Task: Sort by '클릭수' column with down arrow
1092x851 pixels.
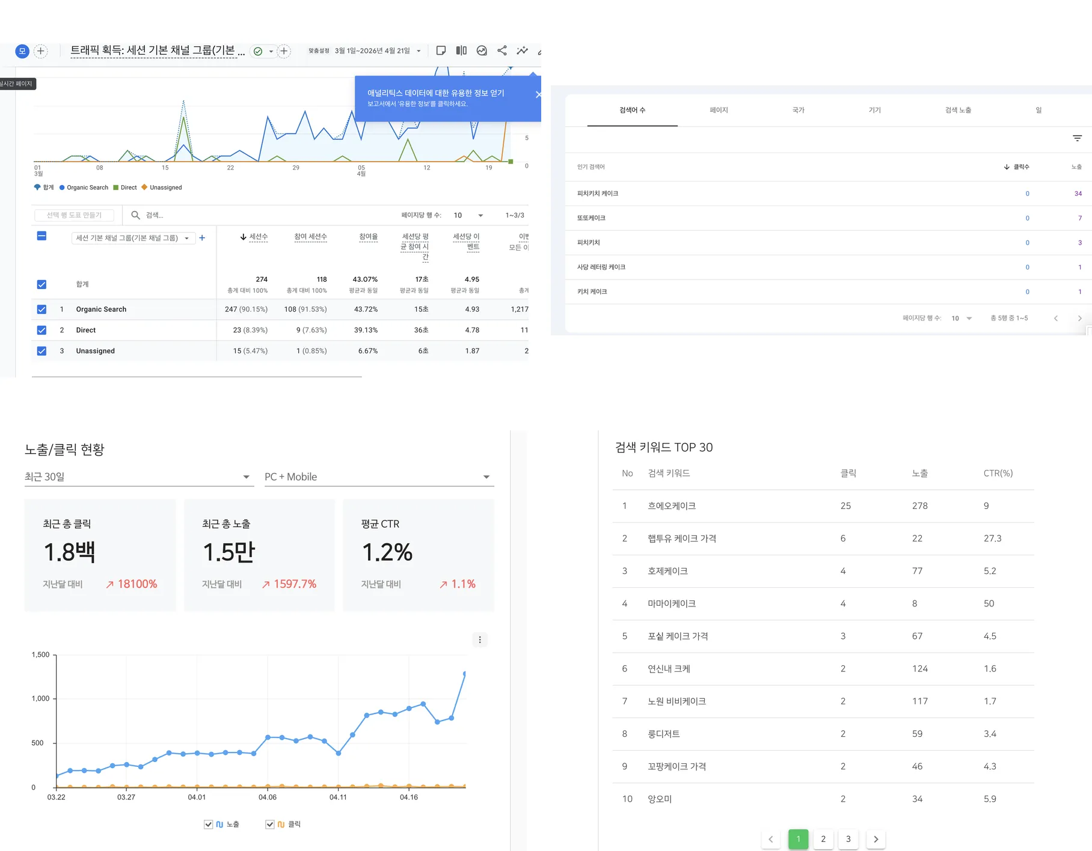Action: (x=1017, y=167)
